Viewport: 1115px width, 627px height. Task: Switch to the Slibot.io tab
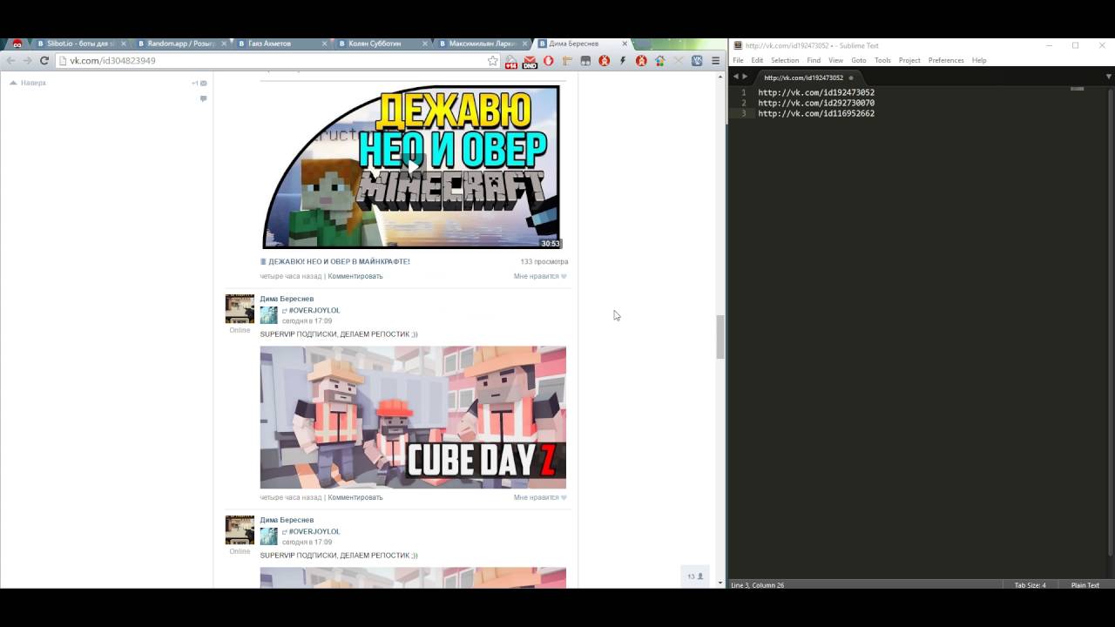pos(81,44)
